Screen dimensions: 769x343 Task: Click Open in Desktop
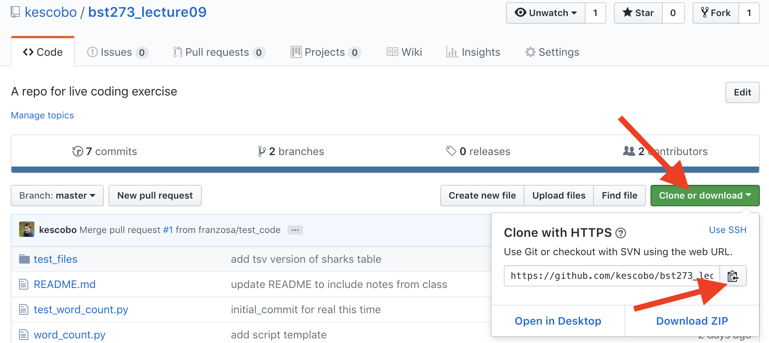coord(558,321)
